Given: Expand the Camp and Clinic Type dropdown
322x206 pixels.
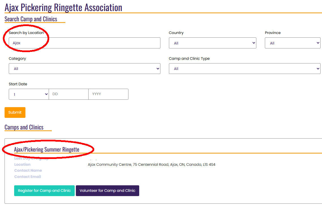Looking at the screenshot, I should [244, 69].
